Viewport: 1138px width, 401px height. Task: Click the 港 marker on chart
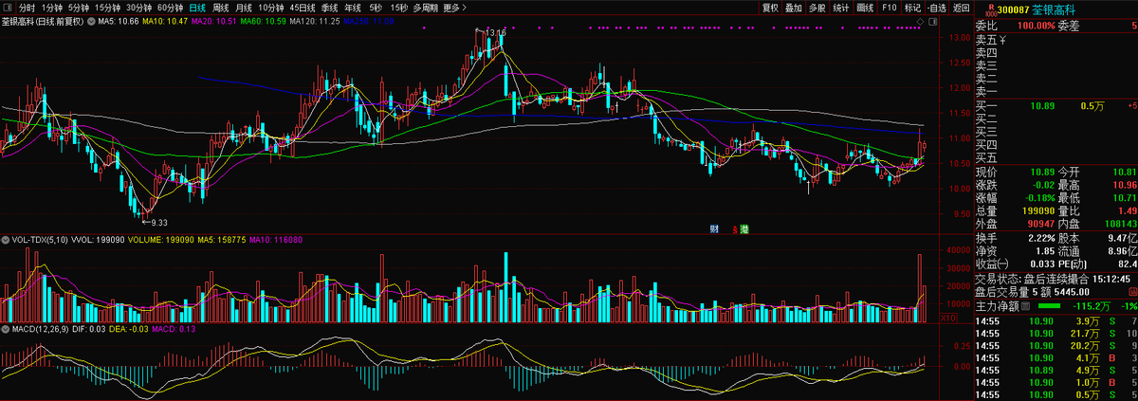click(x=744, y=228)
